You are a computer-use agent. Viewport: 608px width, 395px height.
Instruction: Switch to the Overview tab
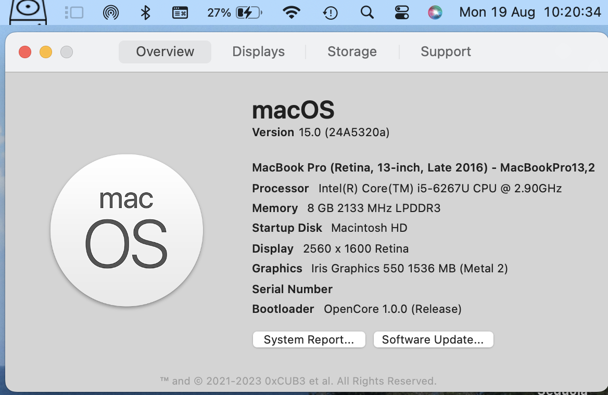[165, 51]
